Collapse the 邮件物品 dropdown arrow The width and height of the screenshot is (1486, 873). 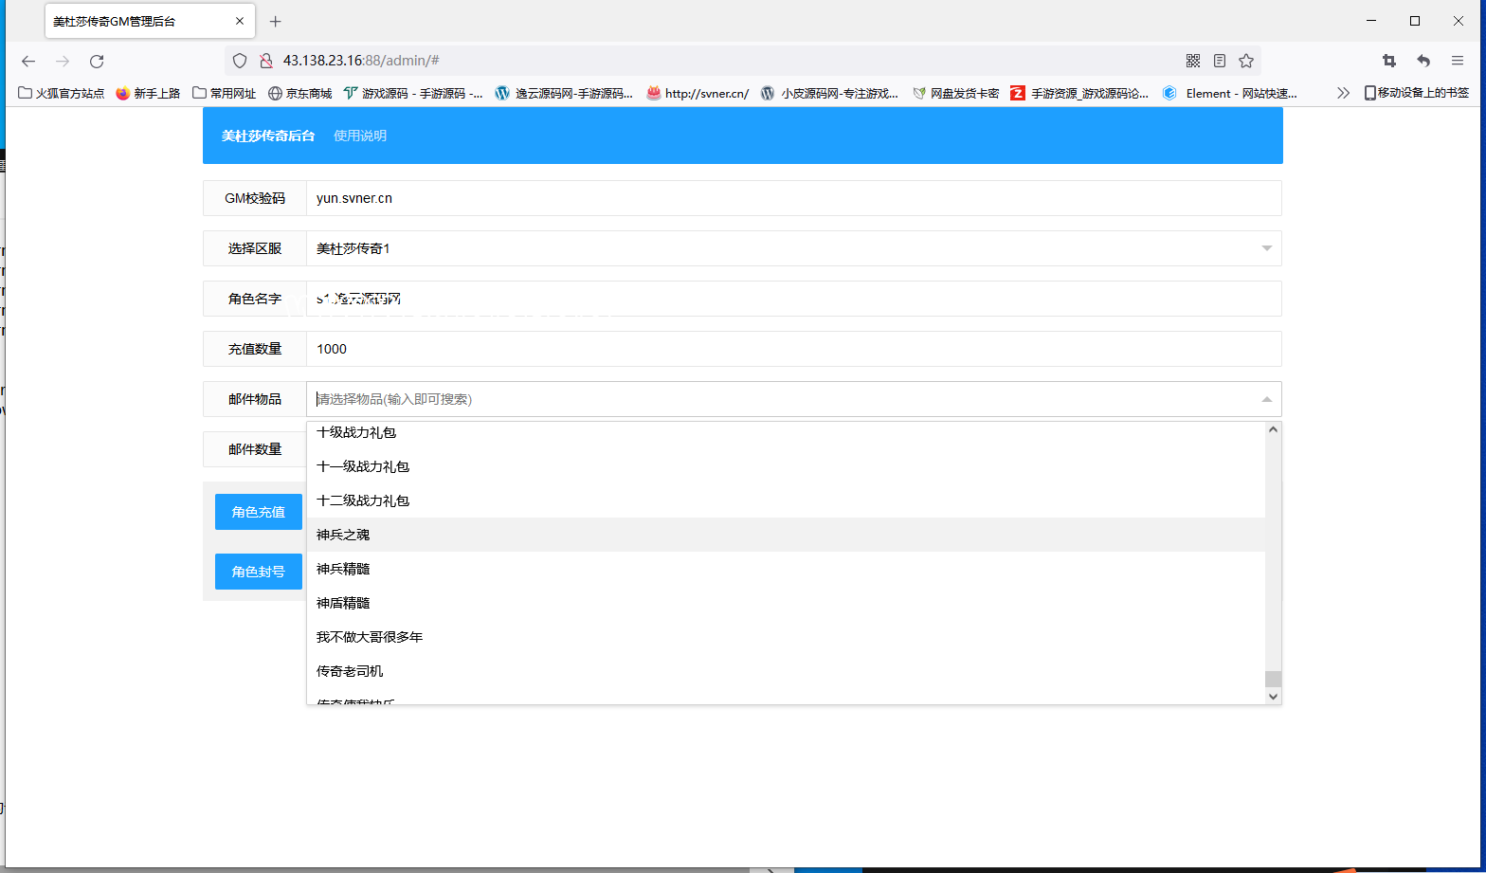coord(1266,399)
